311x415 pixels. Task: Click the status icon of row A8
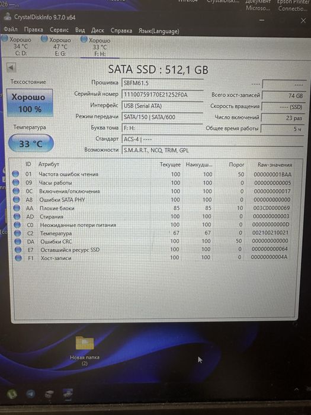(x=17, y=199)
